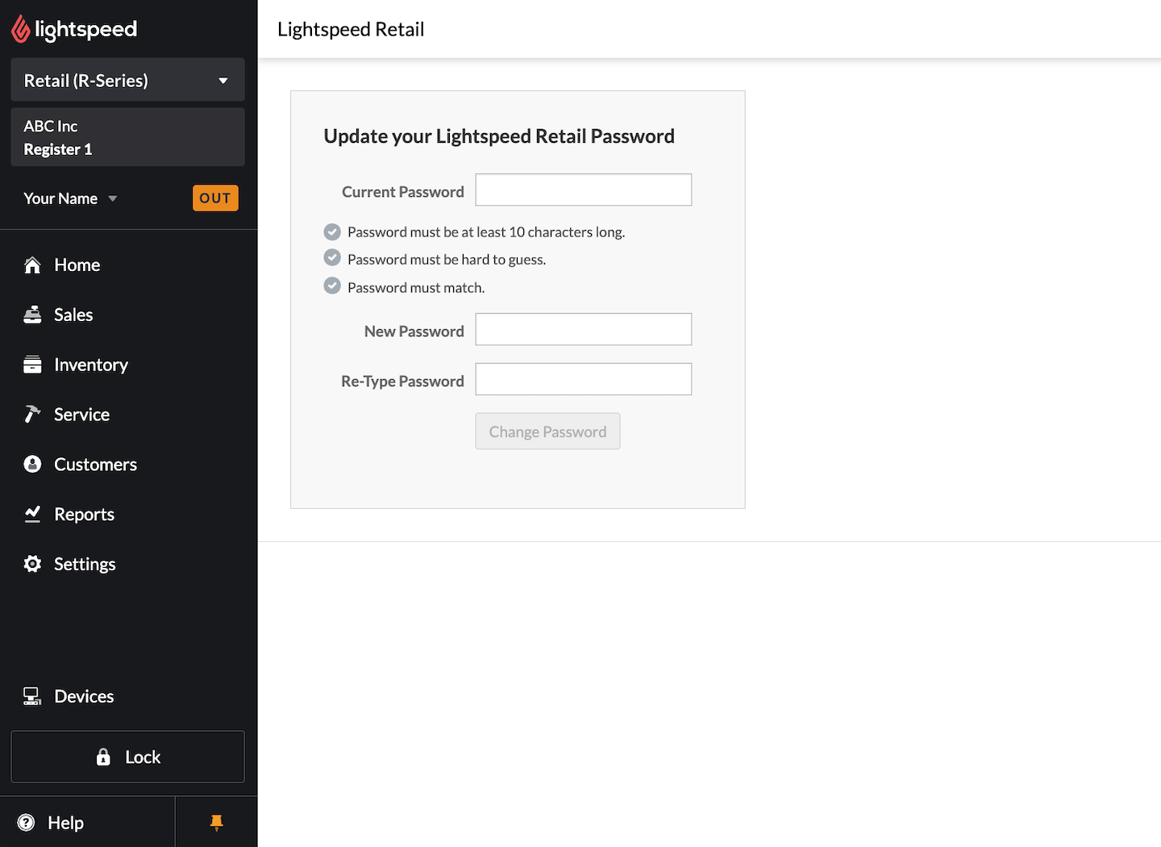Click the password length requirement checkmark
Image resolution: width=1161 pixels, height=847 pixels.
pos(332,232)
